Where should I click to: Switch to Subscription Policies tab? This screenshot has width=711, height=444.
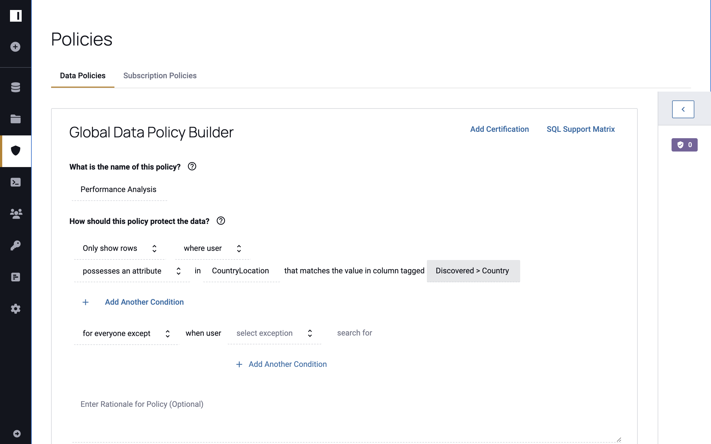pos(160,76)
